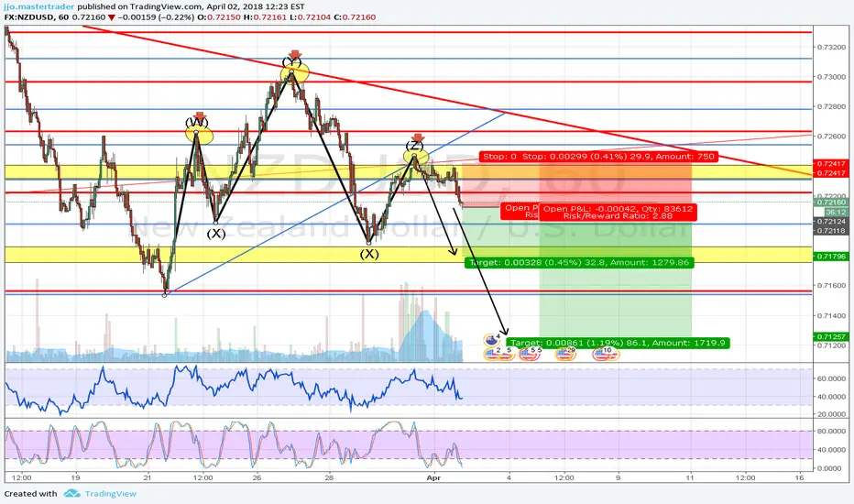Select the (W) wave label
The height and width of the screenshot is (504, 854).
(x=197, y=122)
